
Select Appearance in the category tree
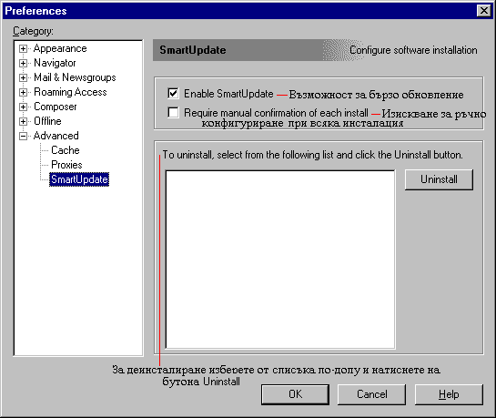(x=60, y=48)
